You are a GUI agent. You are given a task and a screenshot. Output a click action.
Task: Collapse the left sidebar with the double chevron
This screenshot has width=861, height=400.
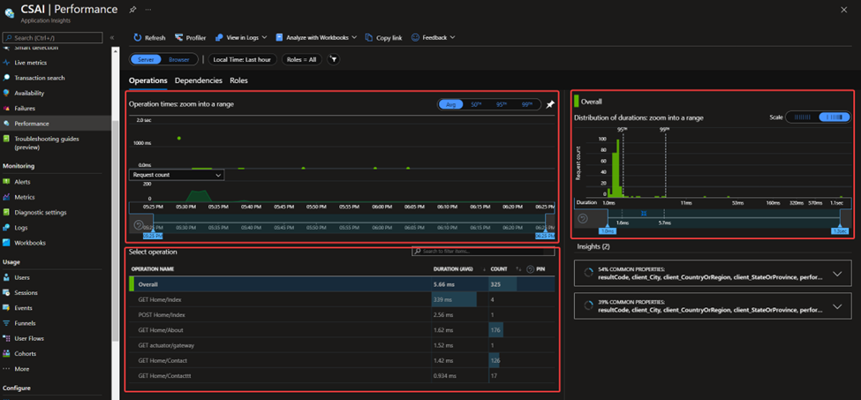(112, 38)
